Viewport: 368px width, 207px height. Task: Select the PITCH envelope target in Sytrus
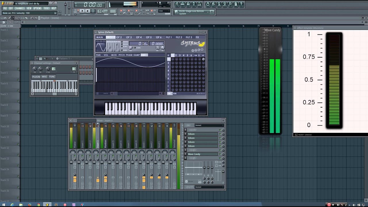coord(122,55)
